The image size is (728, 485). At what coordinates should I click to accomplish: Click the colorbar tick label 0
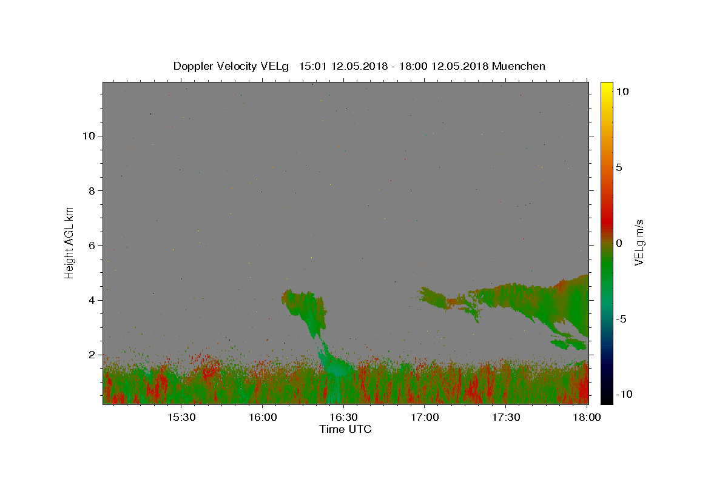pos(619,242)
